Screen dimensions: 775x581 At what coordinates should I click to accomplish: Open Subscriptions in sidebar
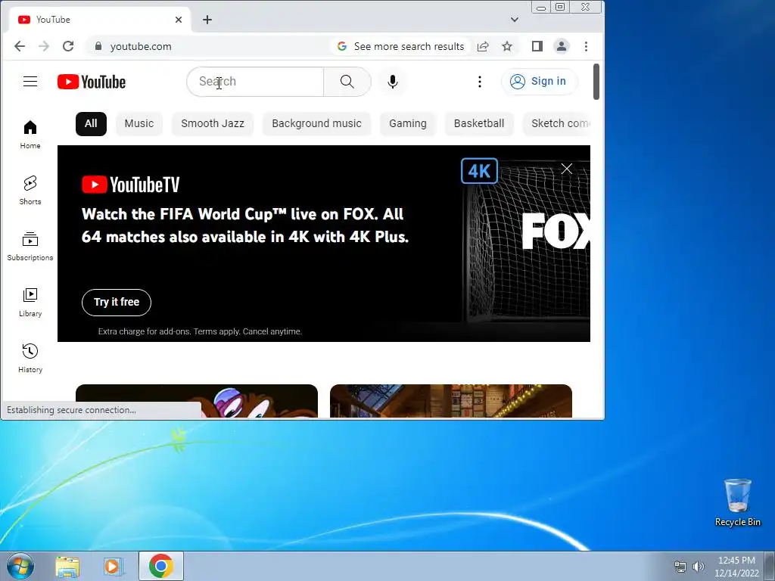tap(30, 246)
